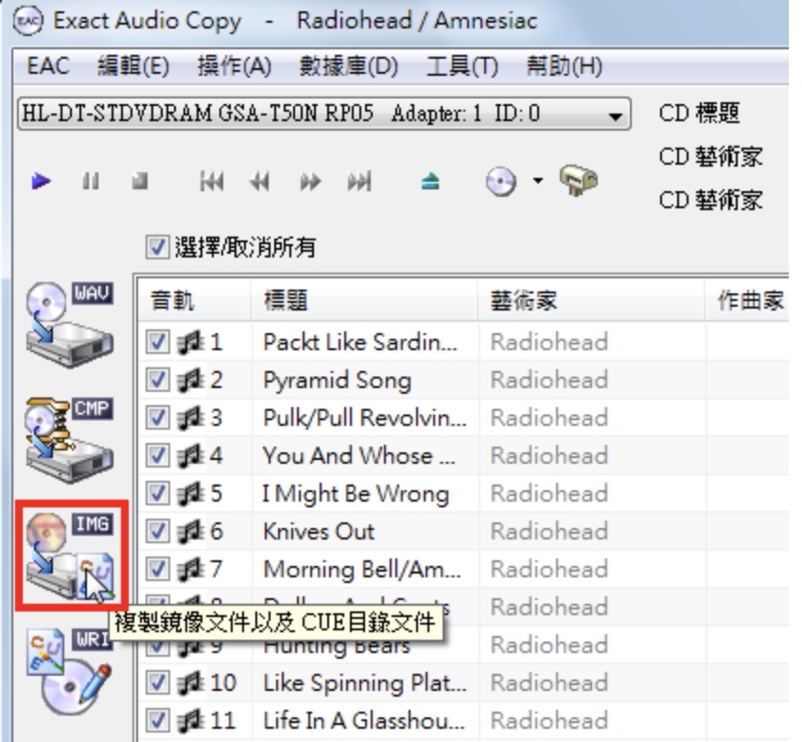
Task: Open the 工具(T) menu
Action: [x=462, y=66]
